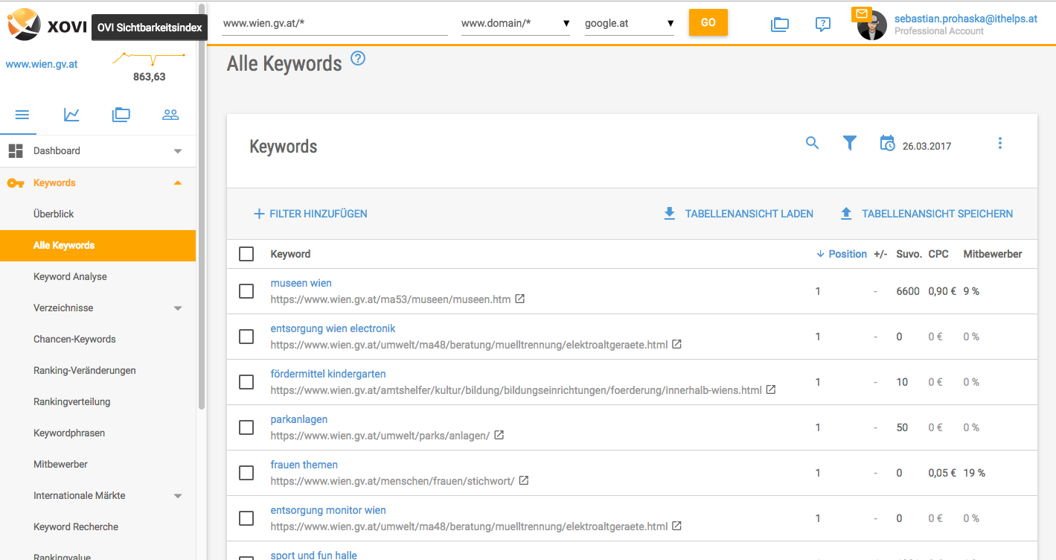Viewport: 1056px width, 560px height.
Task: Expand the Internationale Märkte submenu arrow
Action: click(x=178, y=496)
